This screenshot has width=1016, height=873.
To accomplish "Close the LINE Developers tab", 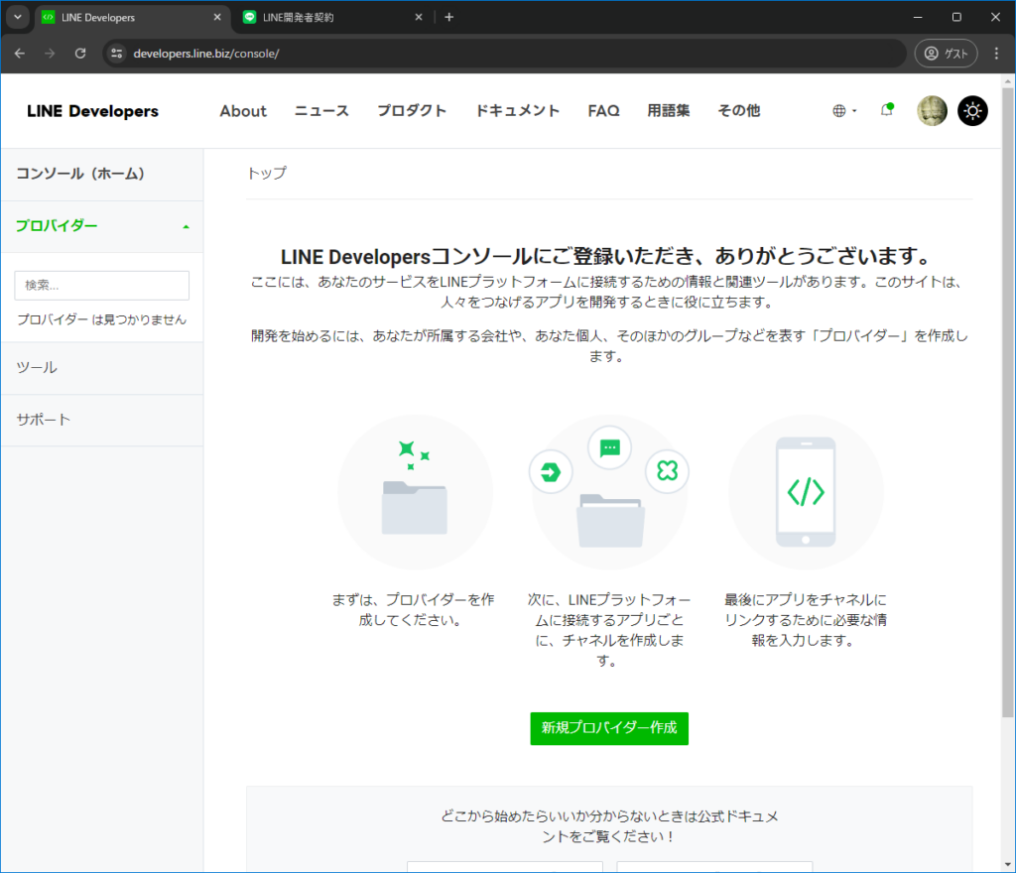I will 217,18.
